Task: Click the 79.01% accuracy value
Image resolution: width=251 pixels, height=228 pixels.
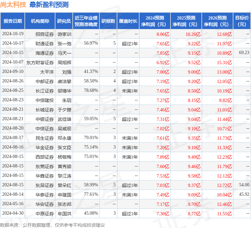Action: coord(91,137)
